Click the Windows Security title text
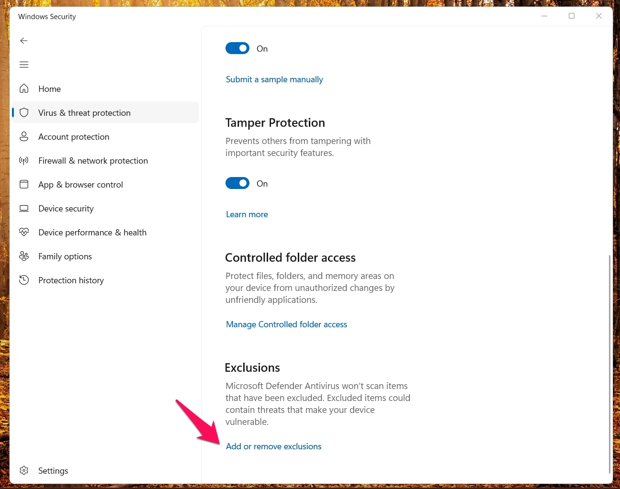Viewport: 620px width, 489px height. [47, 16]
